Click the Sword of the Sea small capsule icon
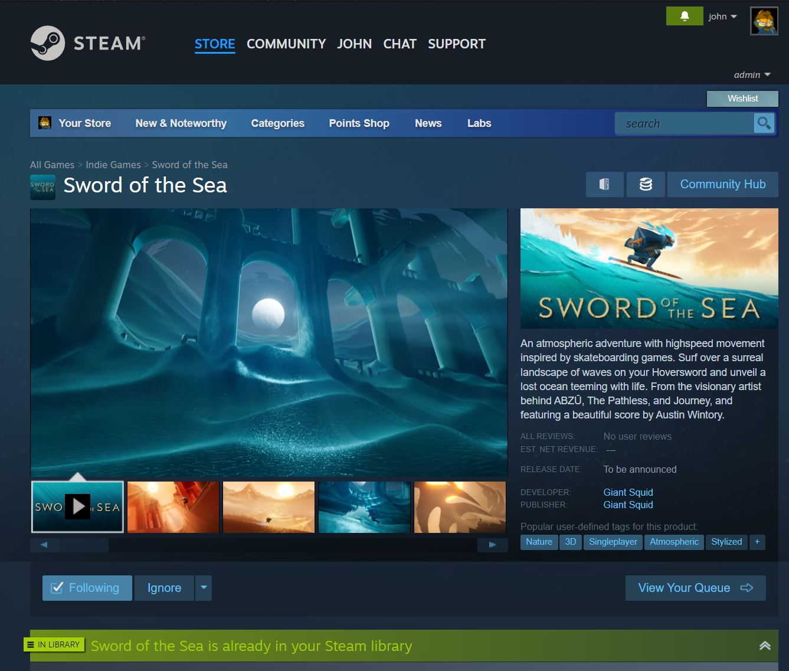The image size is (789, 671). (x=42, y=187)
